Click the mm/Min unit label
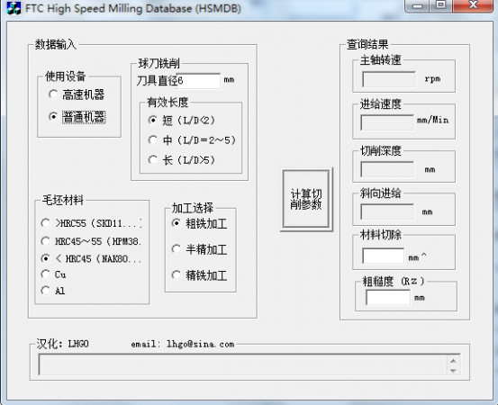 (x=432, y=120)
